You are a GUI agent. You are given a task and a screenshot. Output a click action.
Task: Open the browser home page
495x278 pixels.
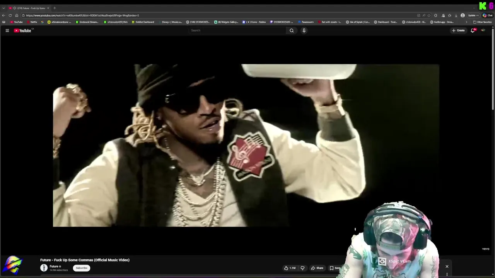(x=17, y=15)
